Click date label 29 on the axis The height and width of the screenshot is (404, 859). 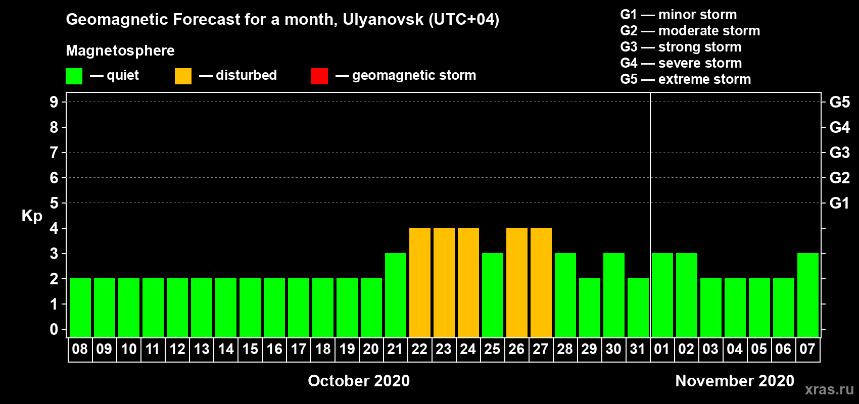[589, 349]
